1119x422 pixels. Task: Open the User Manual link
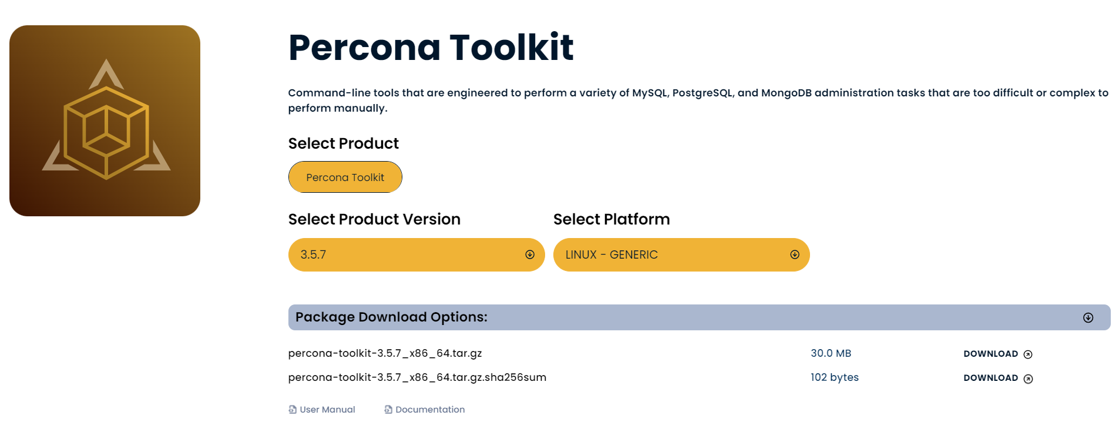pyautogui.click(x=327, y=409)
